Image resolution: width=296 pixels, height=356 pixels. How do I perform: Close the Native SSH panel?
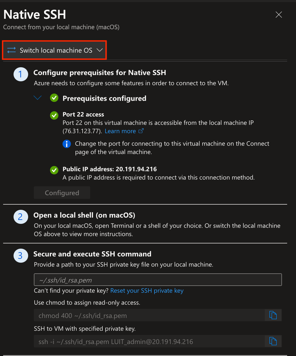tap(279, 15)
